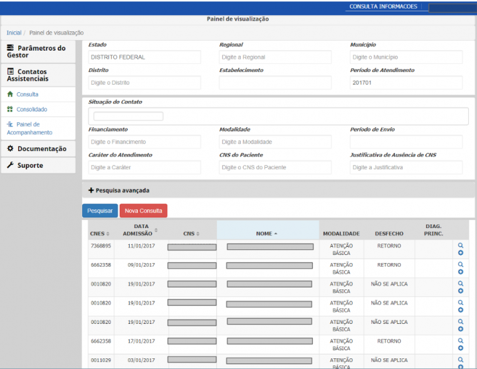
Task: Open the Suporte menu item
Action: click(x=30, y=166)
